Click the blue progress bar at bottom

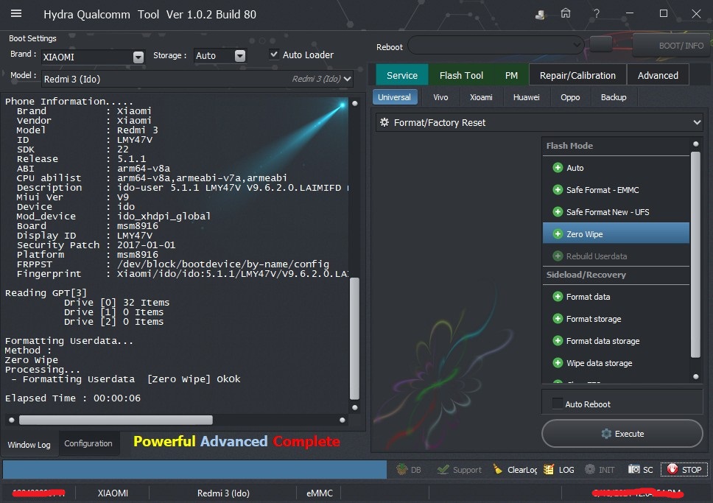click(194, 469)
